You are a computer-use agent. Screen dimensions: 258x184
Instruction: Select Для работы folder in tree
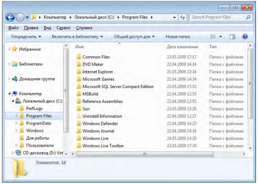tap(38, 138)
